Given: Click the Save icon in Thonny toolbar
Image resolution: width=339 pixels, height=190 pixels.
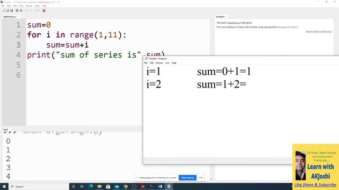Looking at the screenshot, I should tap(12, 11).
